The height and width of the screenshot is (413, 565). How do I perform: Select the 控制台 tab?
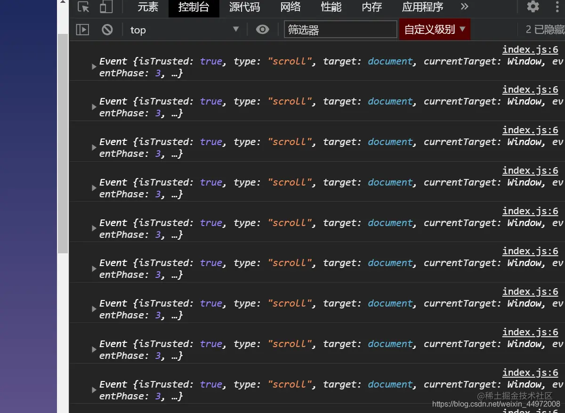pos(194,7)
